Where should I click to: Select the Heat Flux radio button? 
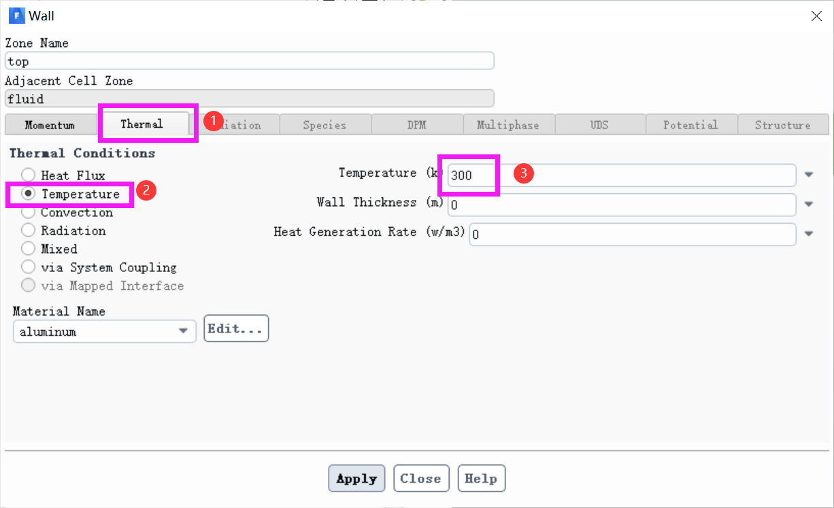pyautogui.click(x=29, y=175)
